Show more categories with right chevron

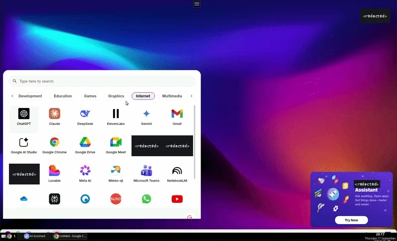(x=192, y=96)
